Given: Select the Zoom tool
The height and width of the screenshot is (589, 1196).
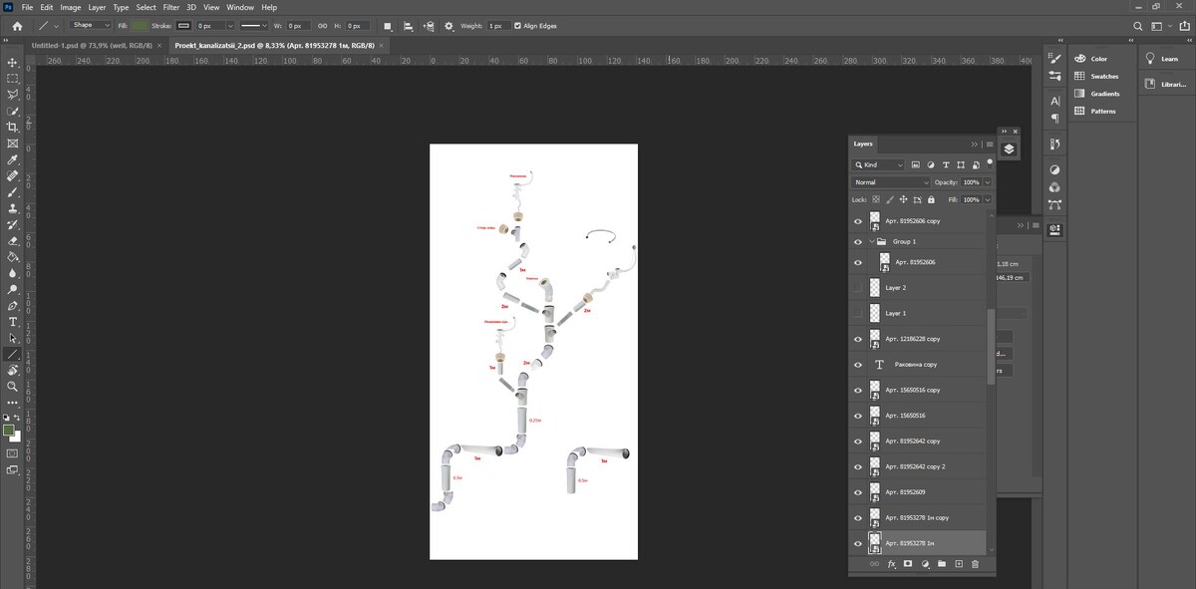Looking at the screenshot, I should tap(12, 386).
